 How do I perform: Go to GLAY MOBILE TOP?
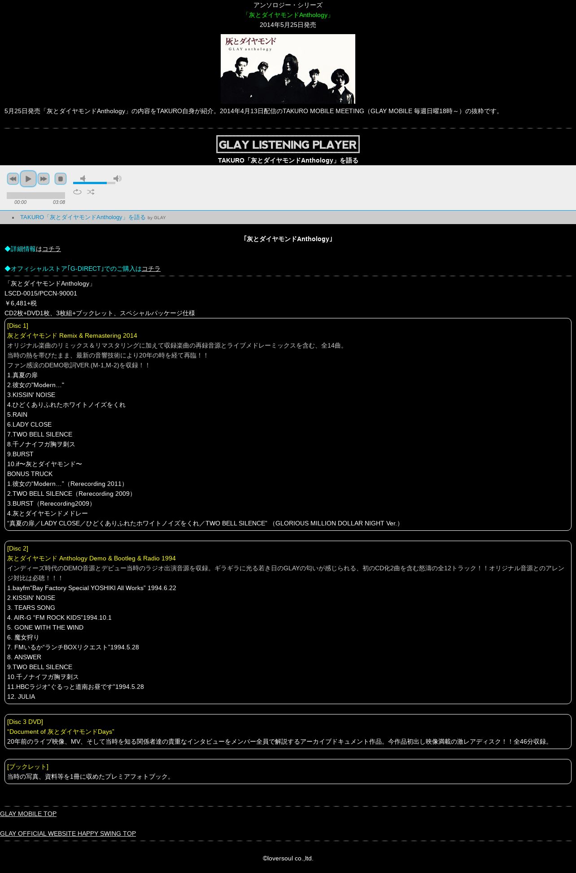tap(28, 814)
